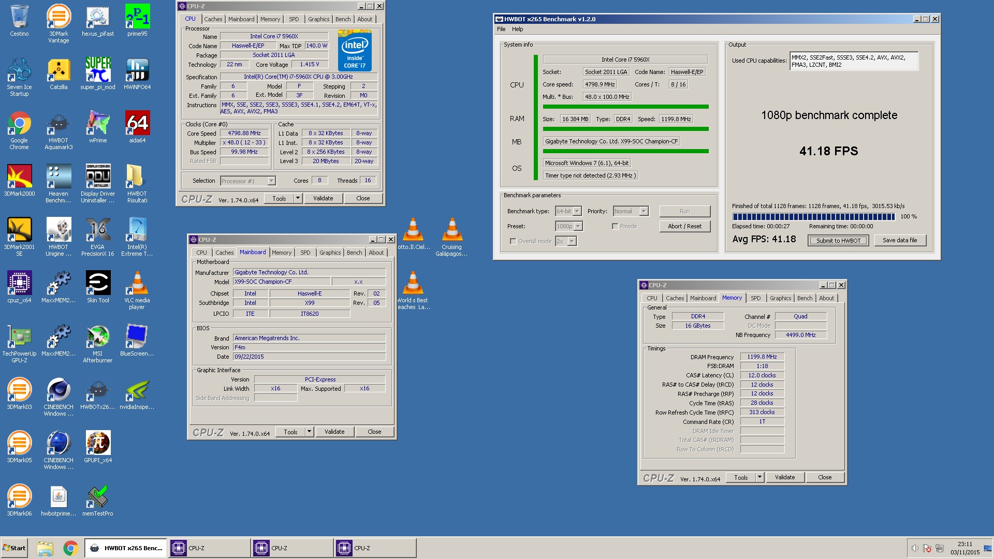Expand Tools arrow in CPU-Z CPU window

[x=298, y=198]
